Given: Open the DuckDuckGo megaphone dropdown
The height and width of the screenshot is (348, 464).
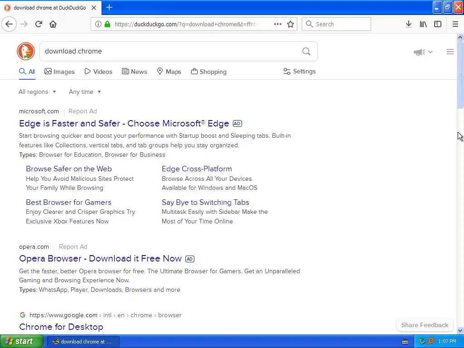Looking at the screenshot, I should (x=423, y=52).
